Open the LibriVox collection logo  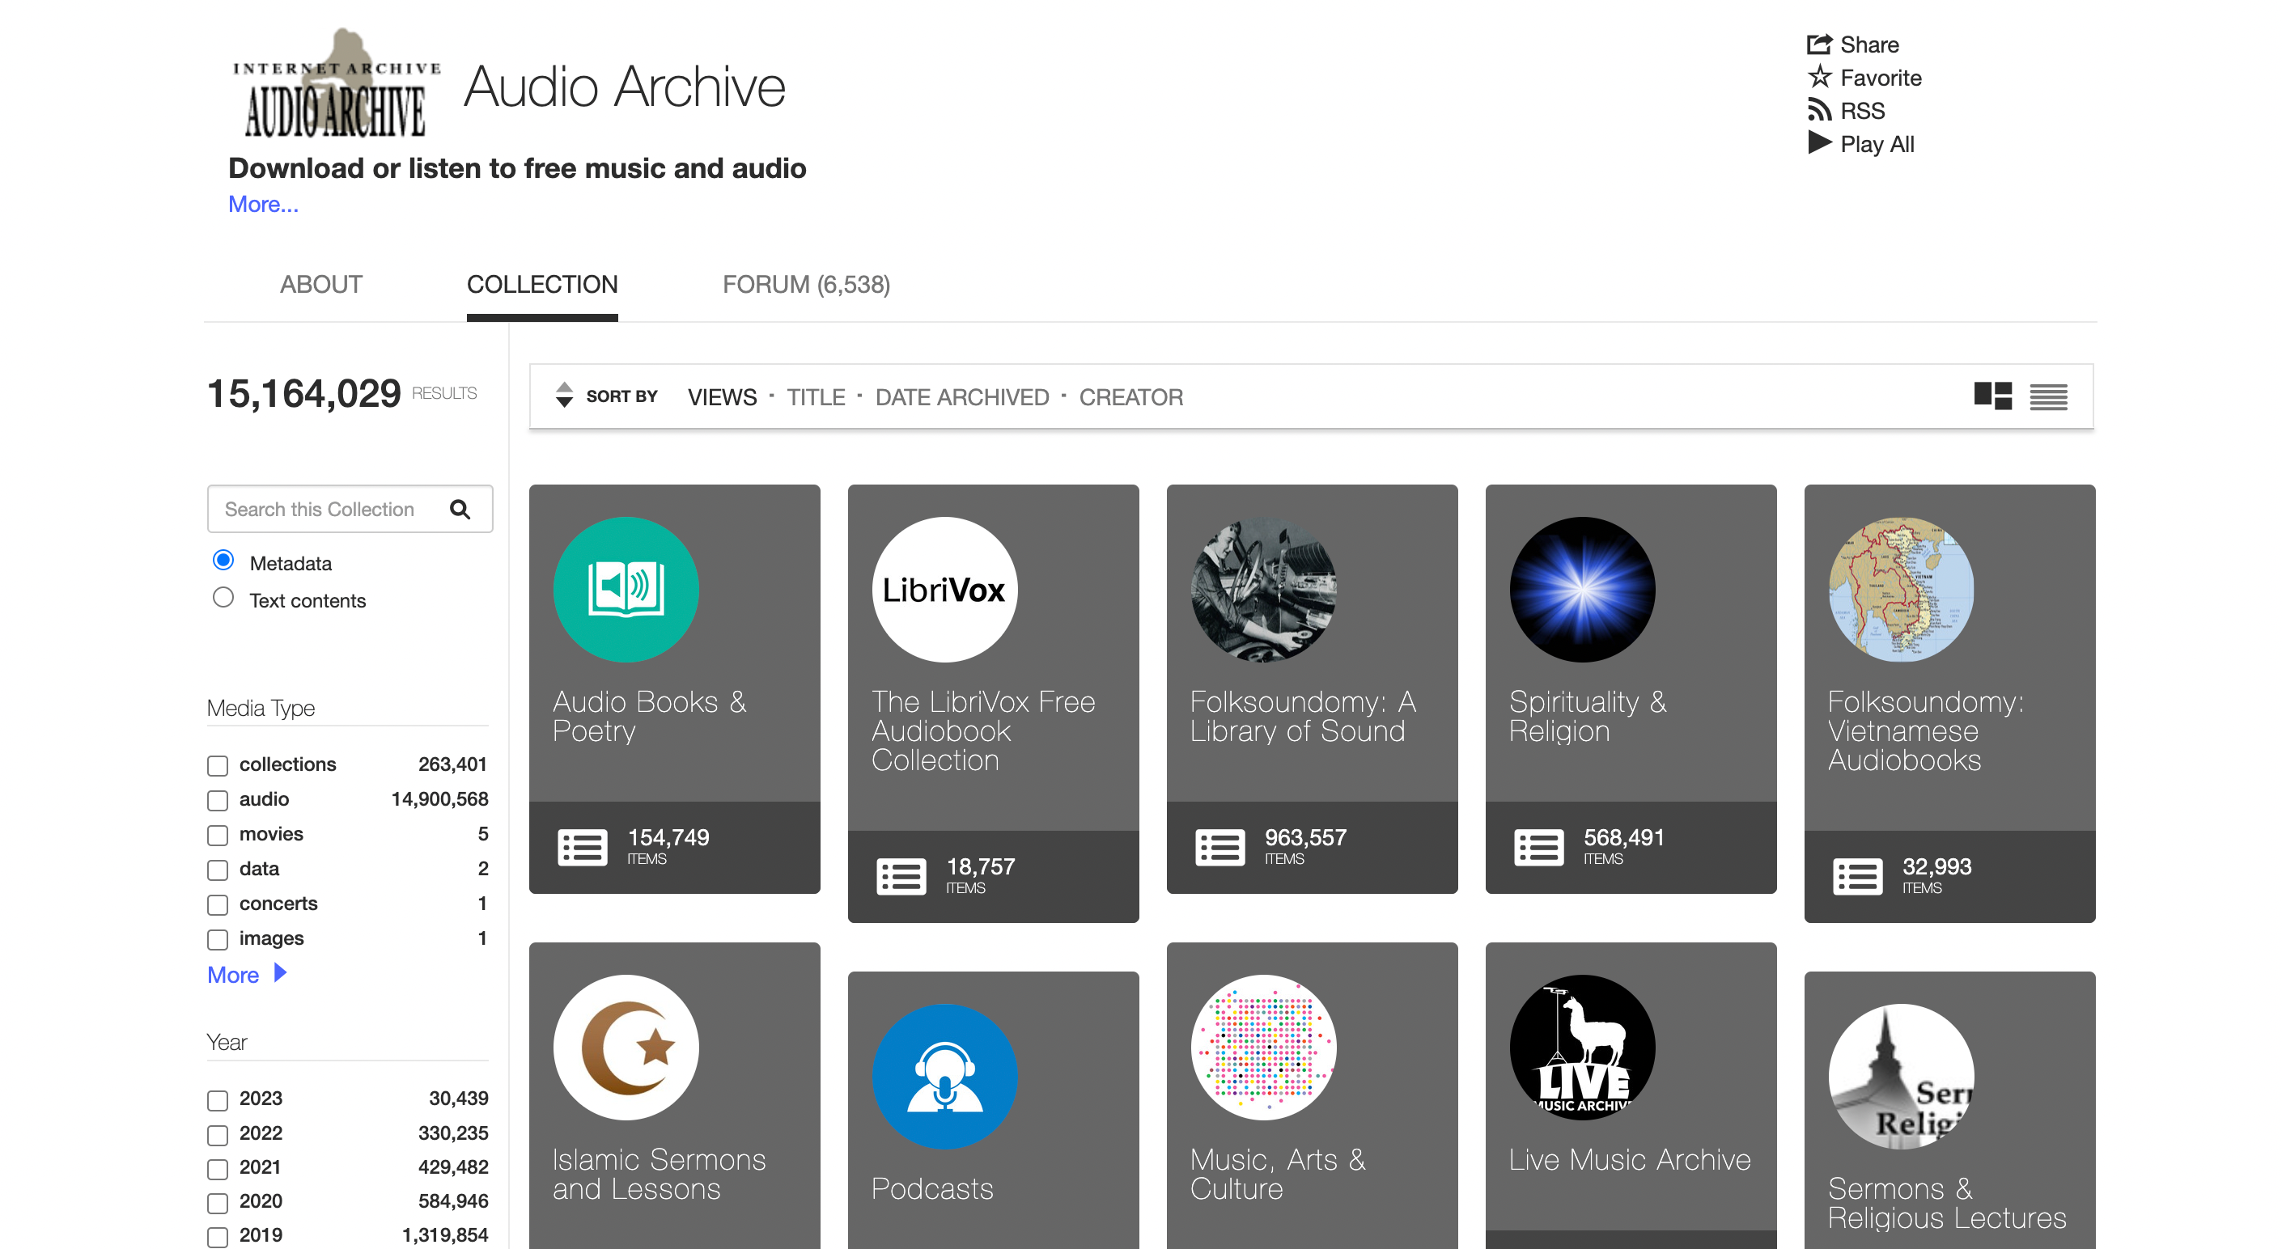944,589
